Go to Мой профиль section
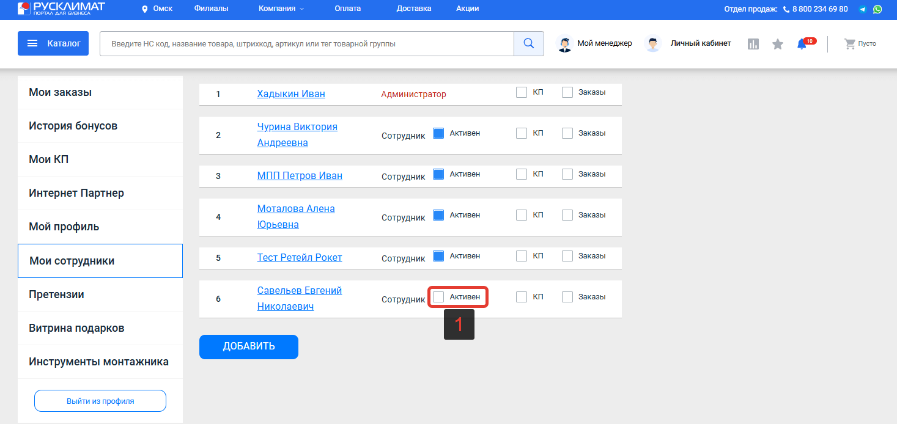This screenshot has width=897, height=424. click(100, 227)
